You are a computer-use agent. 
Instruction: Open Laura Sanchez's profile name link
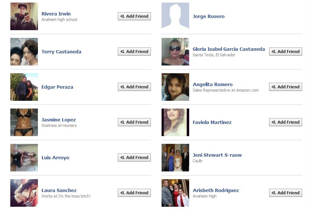pos(59,191)
